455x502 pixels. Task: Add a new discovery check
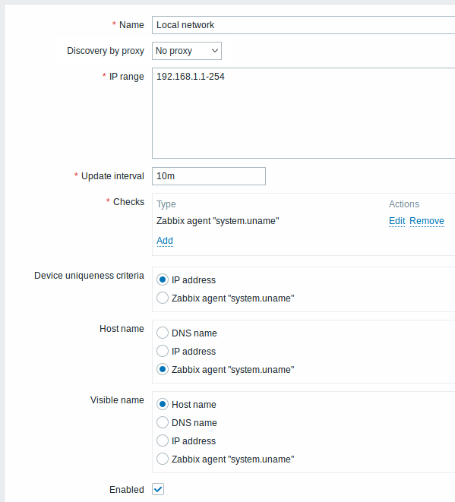pos(165,241)
